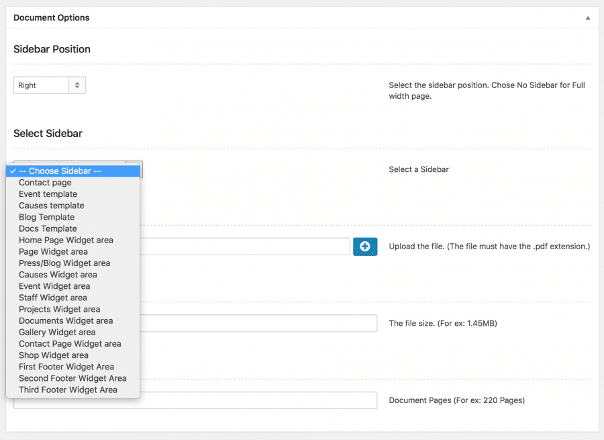604x440 pixels.
Task: Pick Press/Blog Widget area option
Action: coord(73,263)
